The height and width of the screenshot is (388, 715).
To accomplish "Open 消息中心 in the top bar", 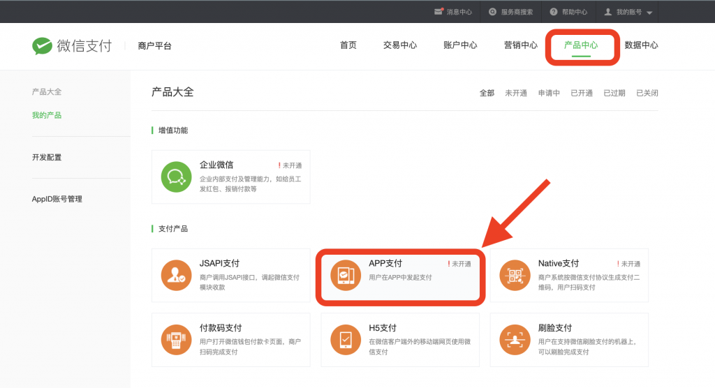I will (453, 12).
